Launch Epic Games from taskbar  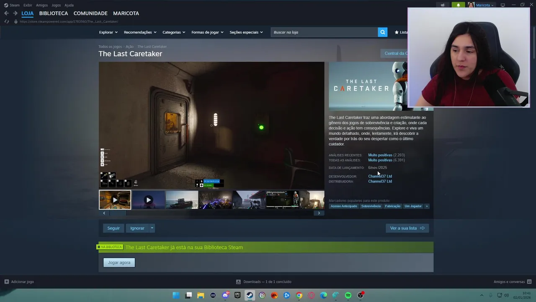[237, 295]
